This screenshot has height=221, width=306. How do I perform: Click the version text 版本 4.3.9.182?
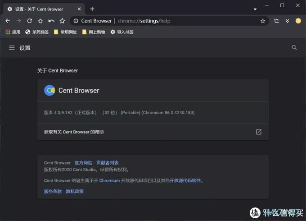click(58, 113)
